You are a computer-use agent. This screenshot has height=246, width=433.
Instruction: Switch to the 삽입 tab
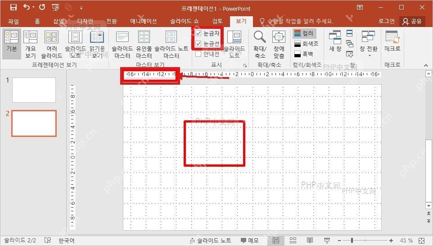59,21
